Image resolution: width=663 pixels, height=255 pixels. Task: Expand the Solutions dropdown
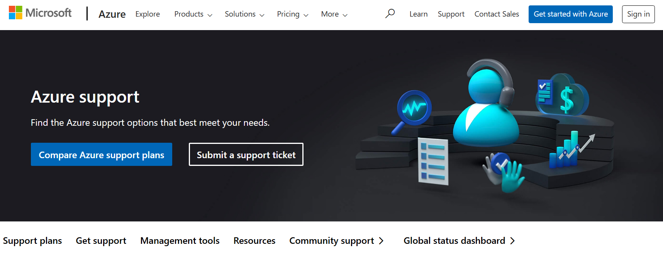(x=244, y=14)
